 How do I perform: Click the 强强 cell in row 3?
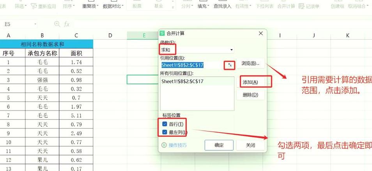[x=42, y=80]
